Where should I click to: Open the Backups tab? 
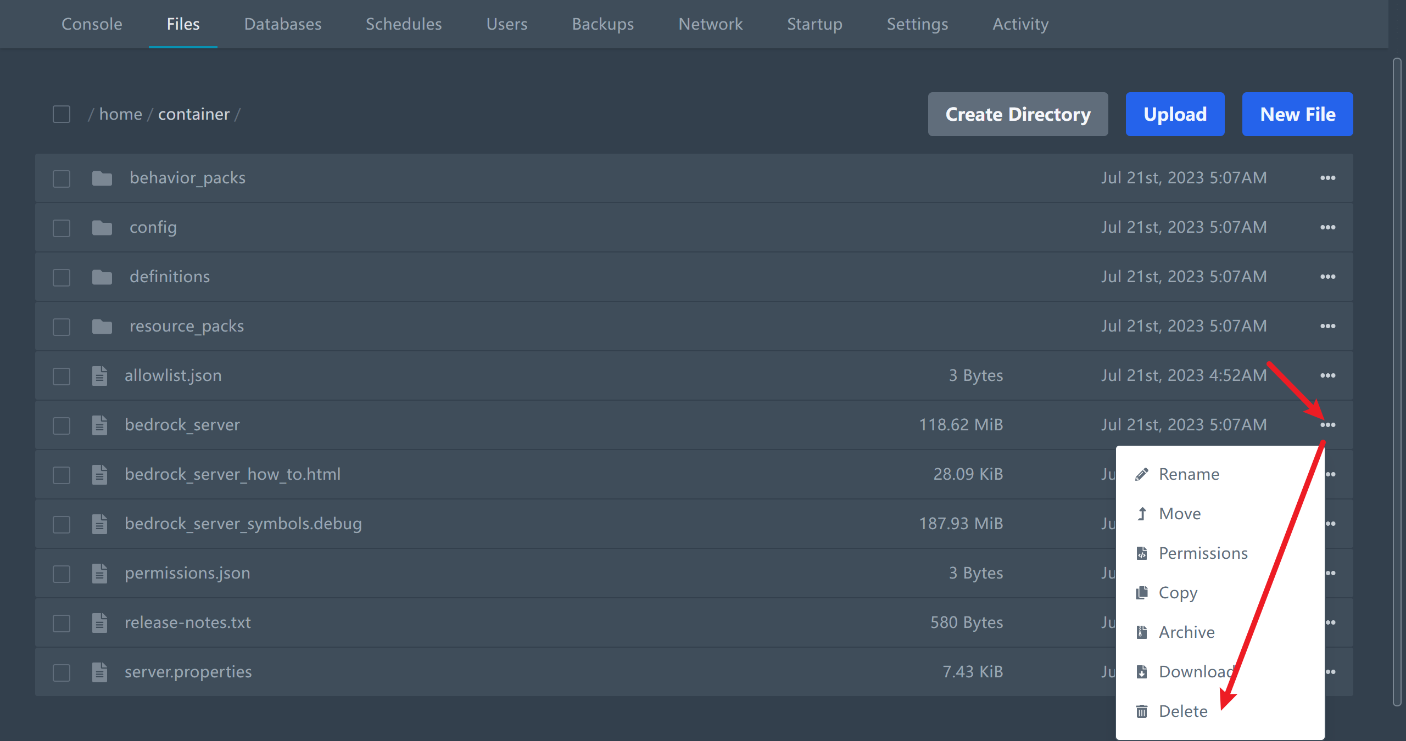click(x=602, y=24)
